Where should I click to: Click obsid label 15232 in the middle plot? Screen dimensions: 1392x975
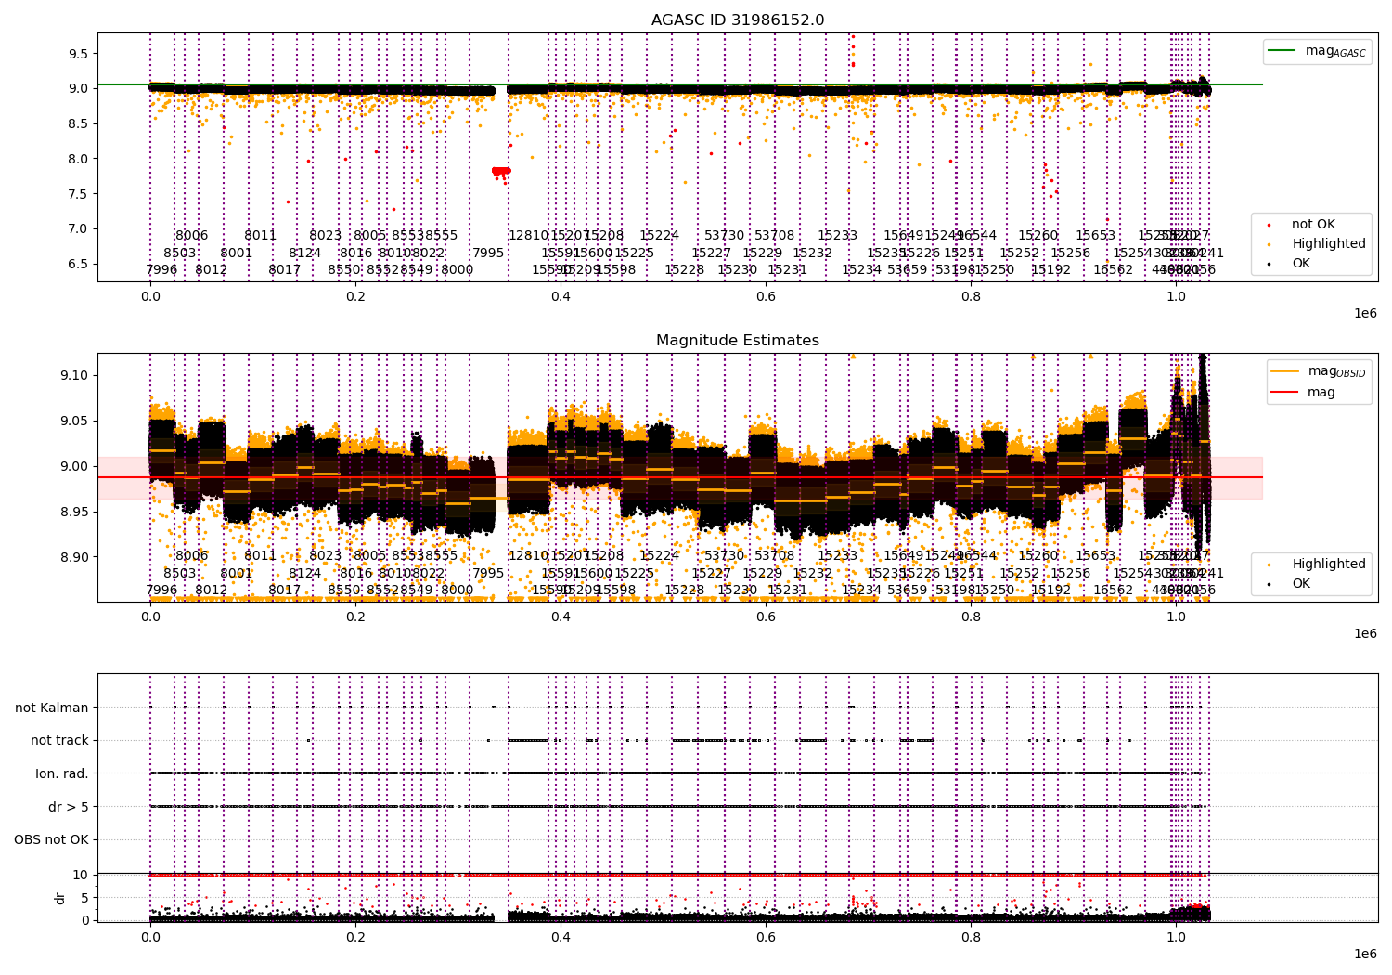[812, 573]
